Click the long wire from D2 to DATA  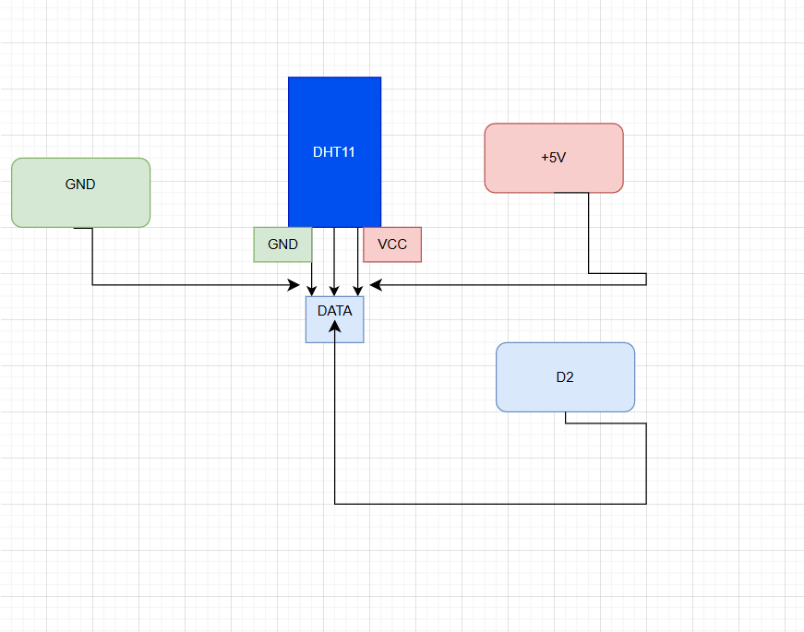pyautogui.click(x=489, y=503)
